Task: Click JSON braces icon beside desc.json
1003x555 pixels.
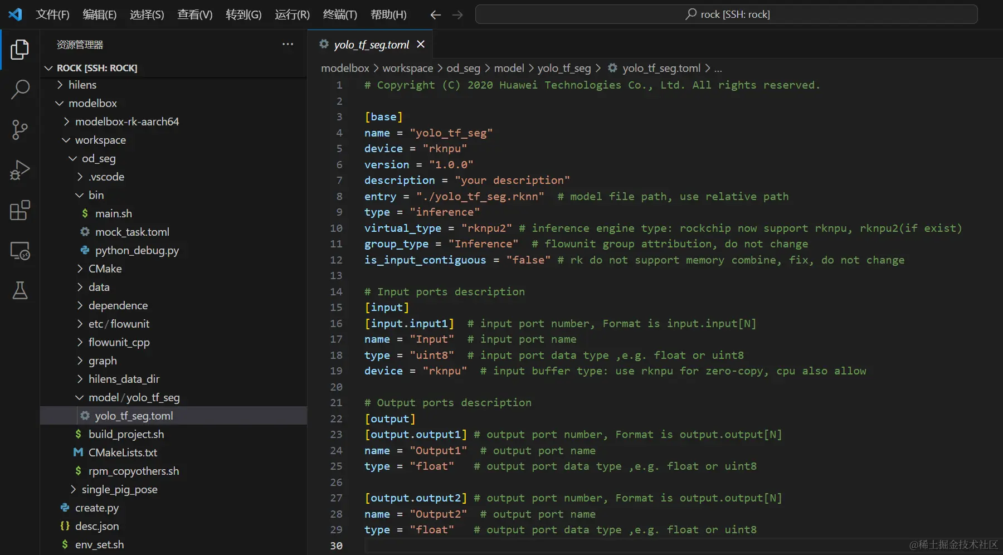Action: pos(65,526)
